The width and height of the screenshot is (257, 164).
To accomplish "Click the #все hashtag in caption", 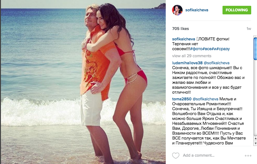I will pos(207,49).
